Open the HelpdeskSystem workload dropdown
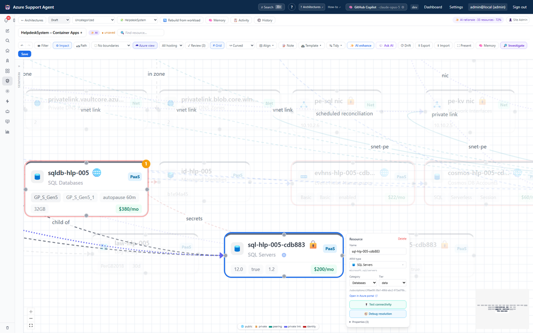The height and width of the screenshot is (333, 533). coord(138,20)
